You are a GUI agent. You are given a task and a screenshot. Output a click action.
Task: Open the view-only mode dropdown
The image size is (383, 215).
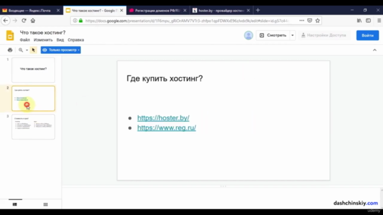click(60, 50)
